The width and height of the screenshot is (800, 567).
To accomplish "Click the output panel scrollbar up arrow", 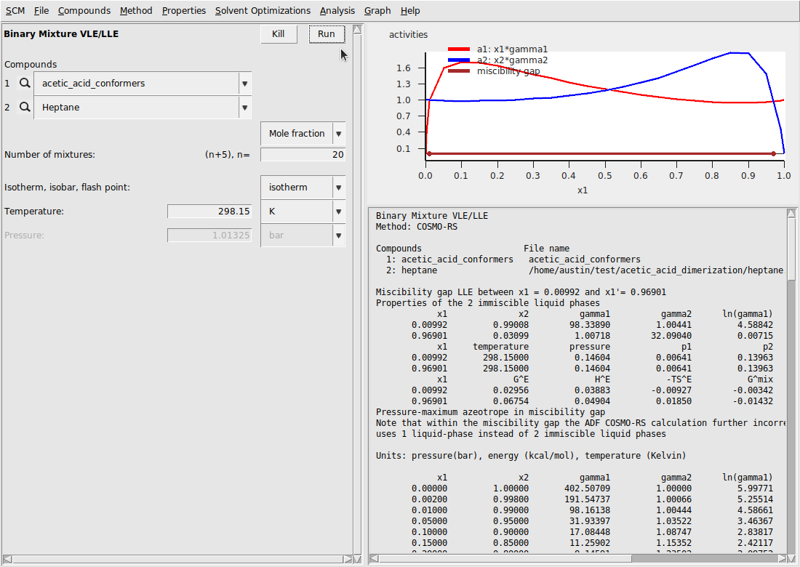I will pos(791,213).
